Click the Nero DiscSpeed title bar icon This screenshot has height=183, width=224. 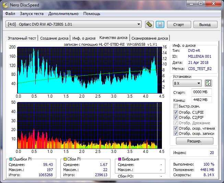[x=5, y=4]
